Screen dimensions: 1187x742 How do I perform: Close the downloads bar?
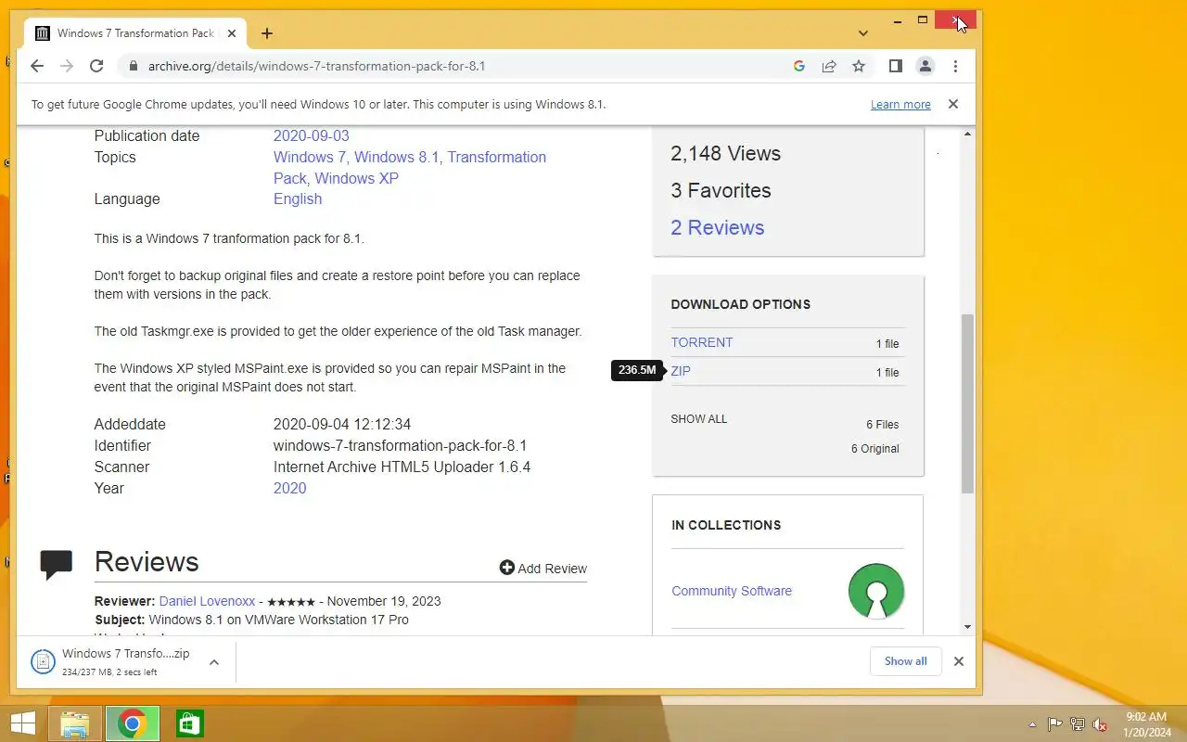pyautogui.click(x=959, y=661)
